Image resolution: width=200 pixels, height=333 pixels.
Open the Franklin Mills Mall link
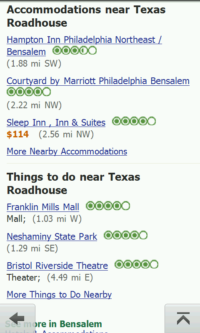pyautogui.click(x=43, y=207)
